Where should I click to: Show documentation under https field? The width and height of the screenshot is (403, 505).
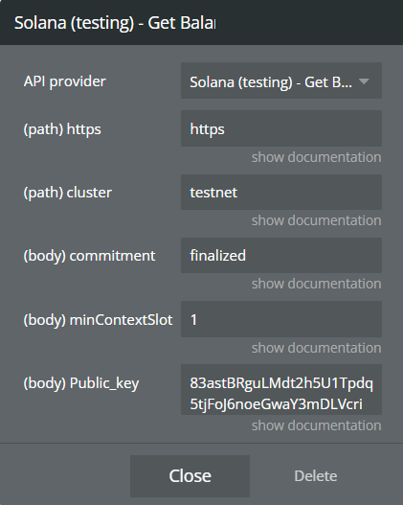(x=316, y=157)
